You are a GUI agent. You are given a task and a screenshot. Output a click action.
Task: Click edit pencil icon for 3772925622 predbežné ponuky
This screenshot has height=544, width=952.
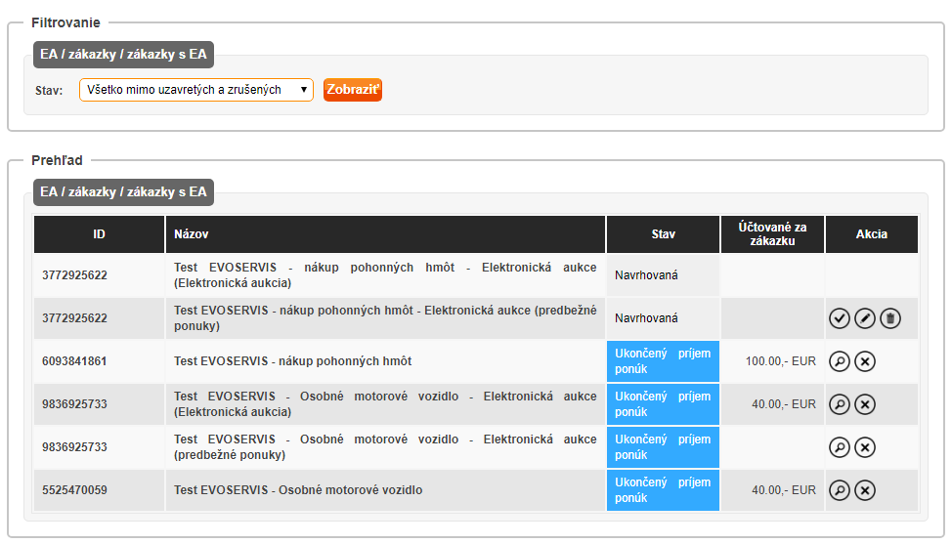click(x=865, y=318)
